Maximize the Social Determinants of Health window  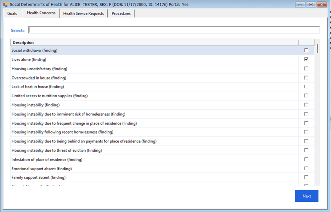coord(311,4)
